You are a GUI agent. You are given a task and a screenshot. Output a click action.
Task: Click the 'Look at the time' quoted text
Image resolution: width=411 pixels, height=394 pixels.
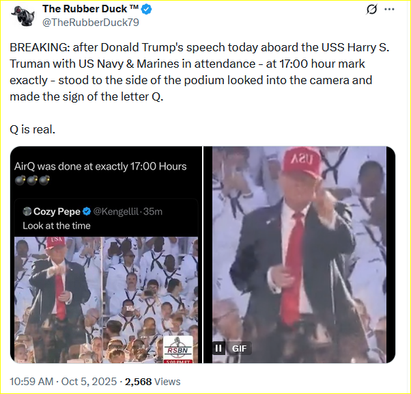(57, 226)
